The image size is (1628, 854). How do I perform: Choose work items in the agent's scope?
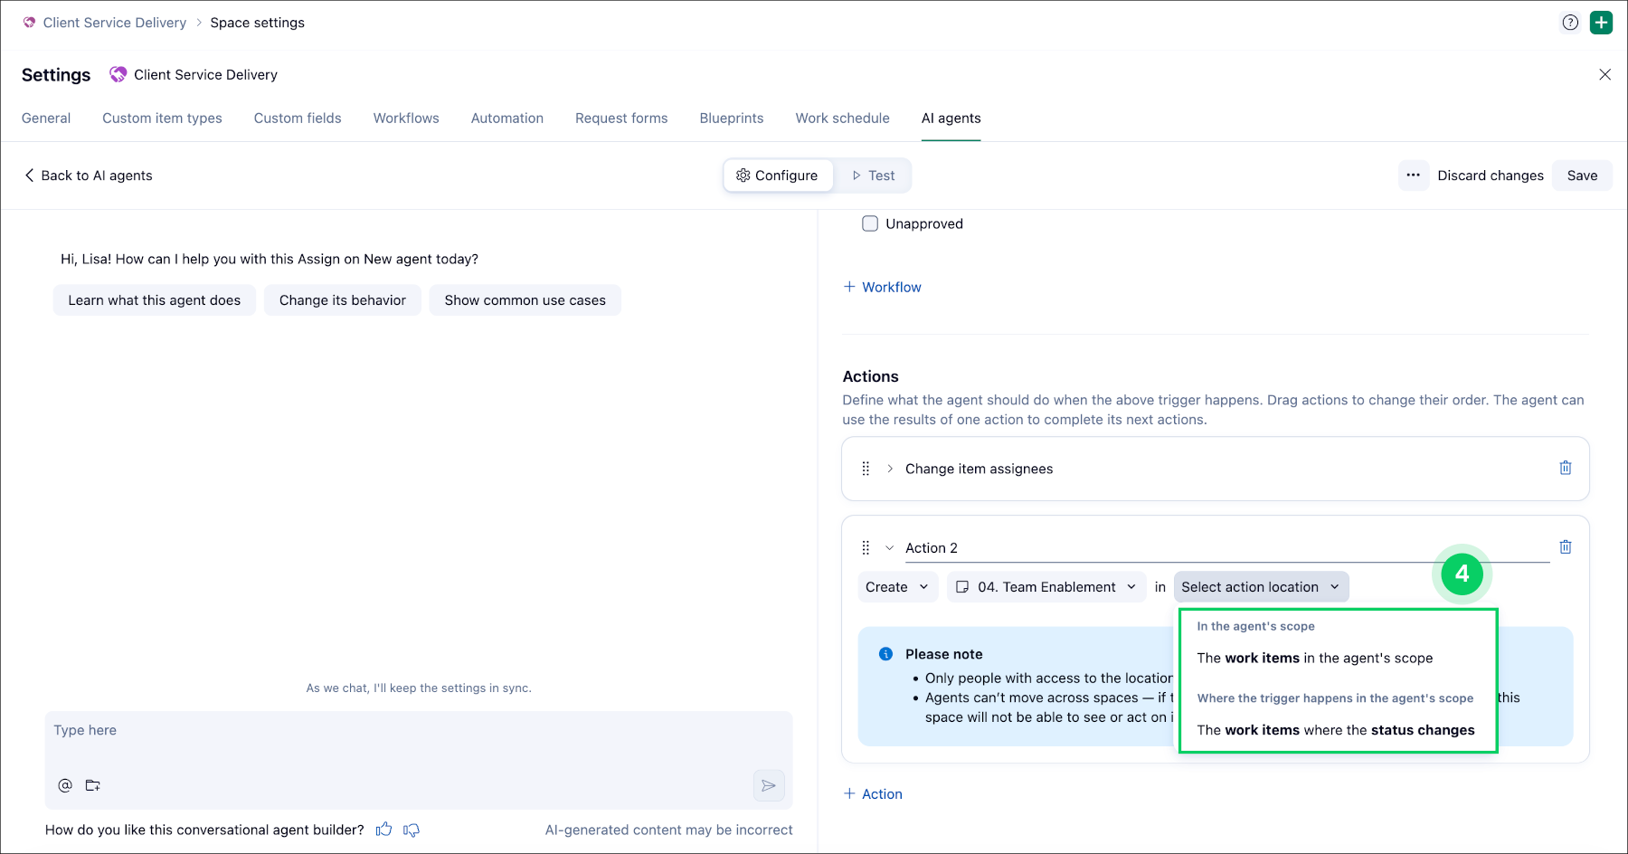[x=1315, y=658]
